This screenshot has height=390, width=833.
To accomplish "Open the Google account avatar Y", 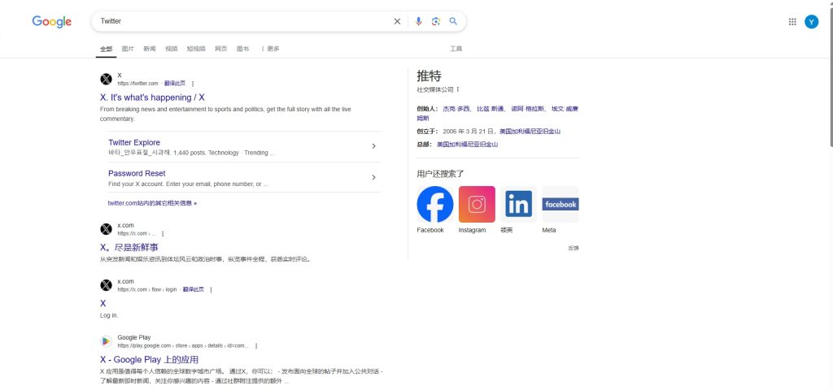I will (811, 22).
